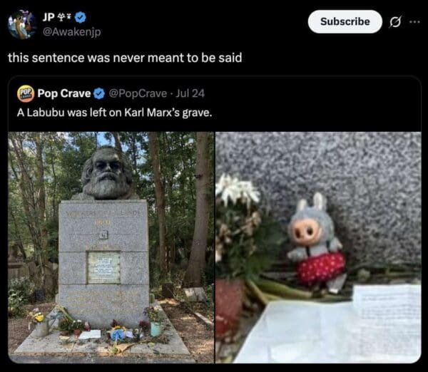Open the Labubu plush close-up photo
428x372 pixels.
[x=318, y=247]
